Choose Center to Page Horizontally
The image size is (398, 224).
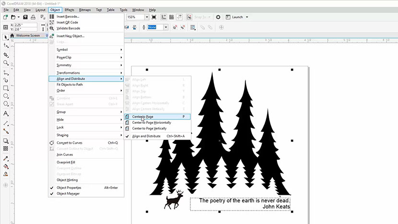pyautogui.click(x=152, y=122)
